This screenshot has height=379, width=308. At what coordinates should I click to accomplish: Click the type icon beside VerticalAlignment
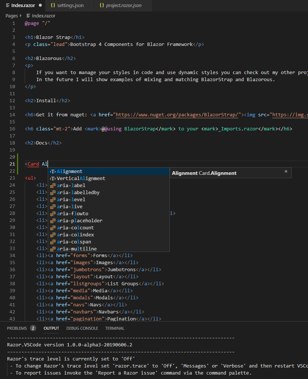[x=53, y=178]
